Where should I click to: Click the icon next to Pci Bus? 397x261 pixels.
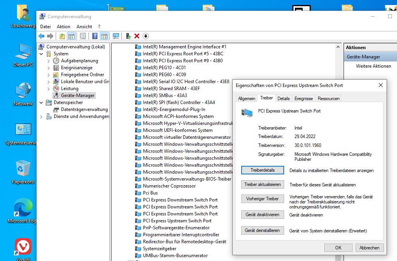coord(138,193)
